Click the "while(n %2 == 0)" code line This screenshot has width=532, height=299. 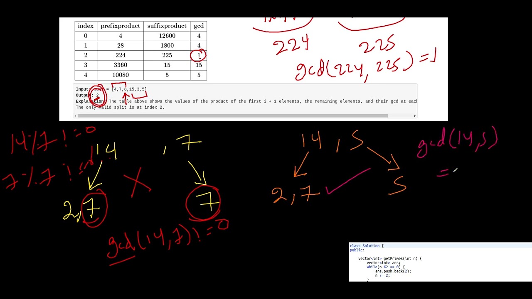386,267
